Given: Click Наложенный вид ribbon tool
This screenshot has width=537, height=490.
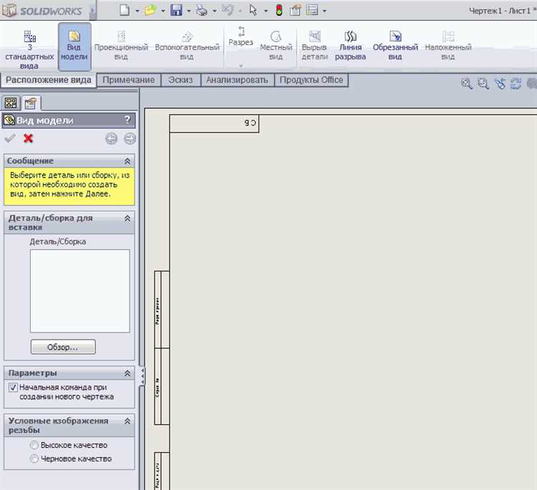Looking at the screenshot, I should click(448, 46).
